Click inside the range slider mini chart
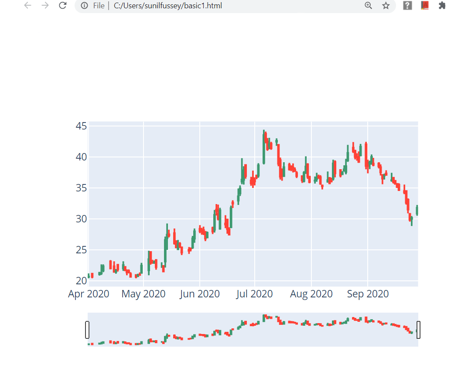The height and width of the screenshot is (375, 451). pos(253,329)
